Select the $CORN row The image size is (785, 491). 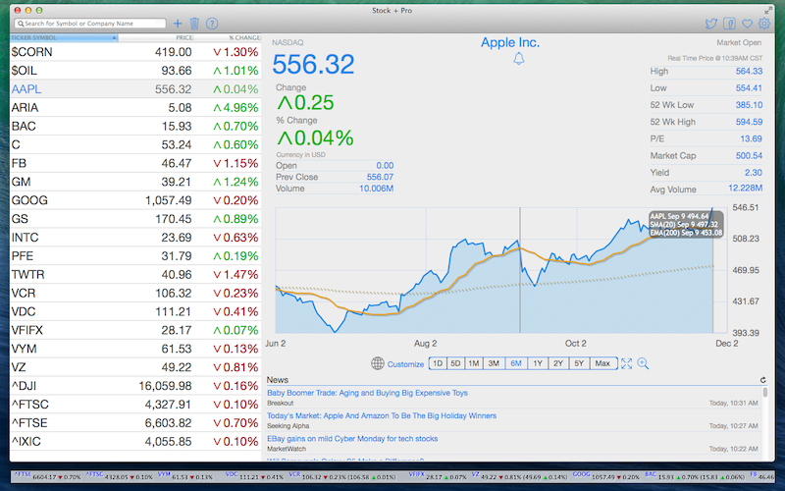[135, 52]
